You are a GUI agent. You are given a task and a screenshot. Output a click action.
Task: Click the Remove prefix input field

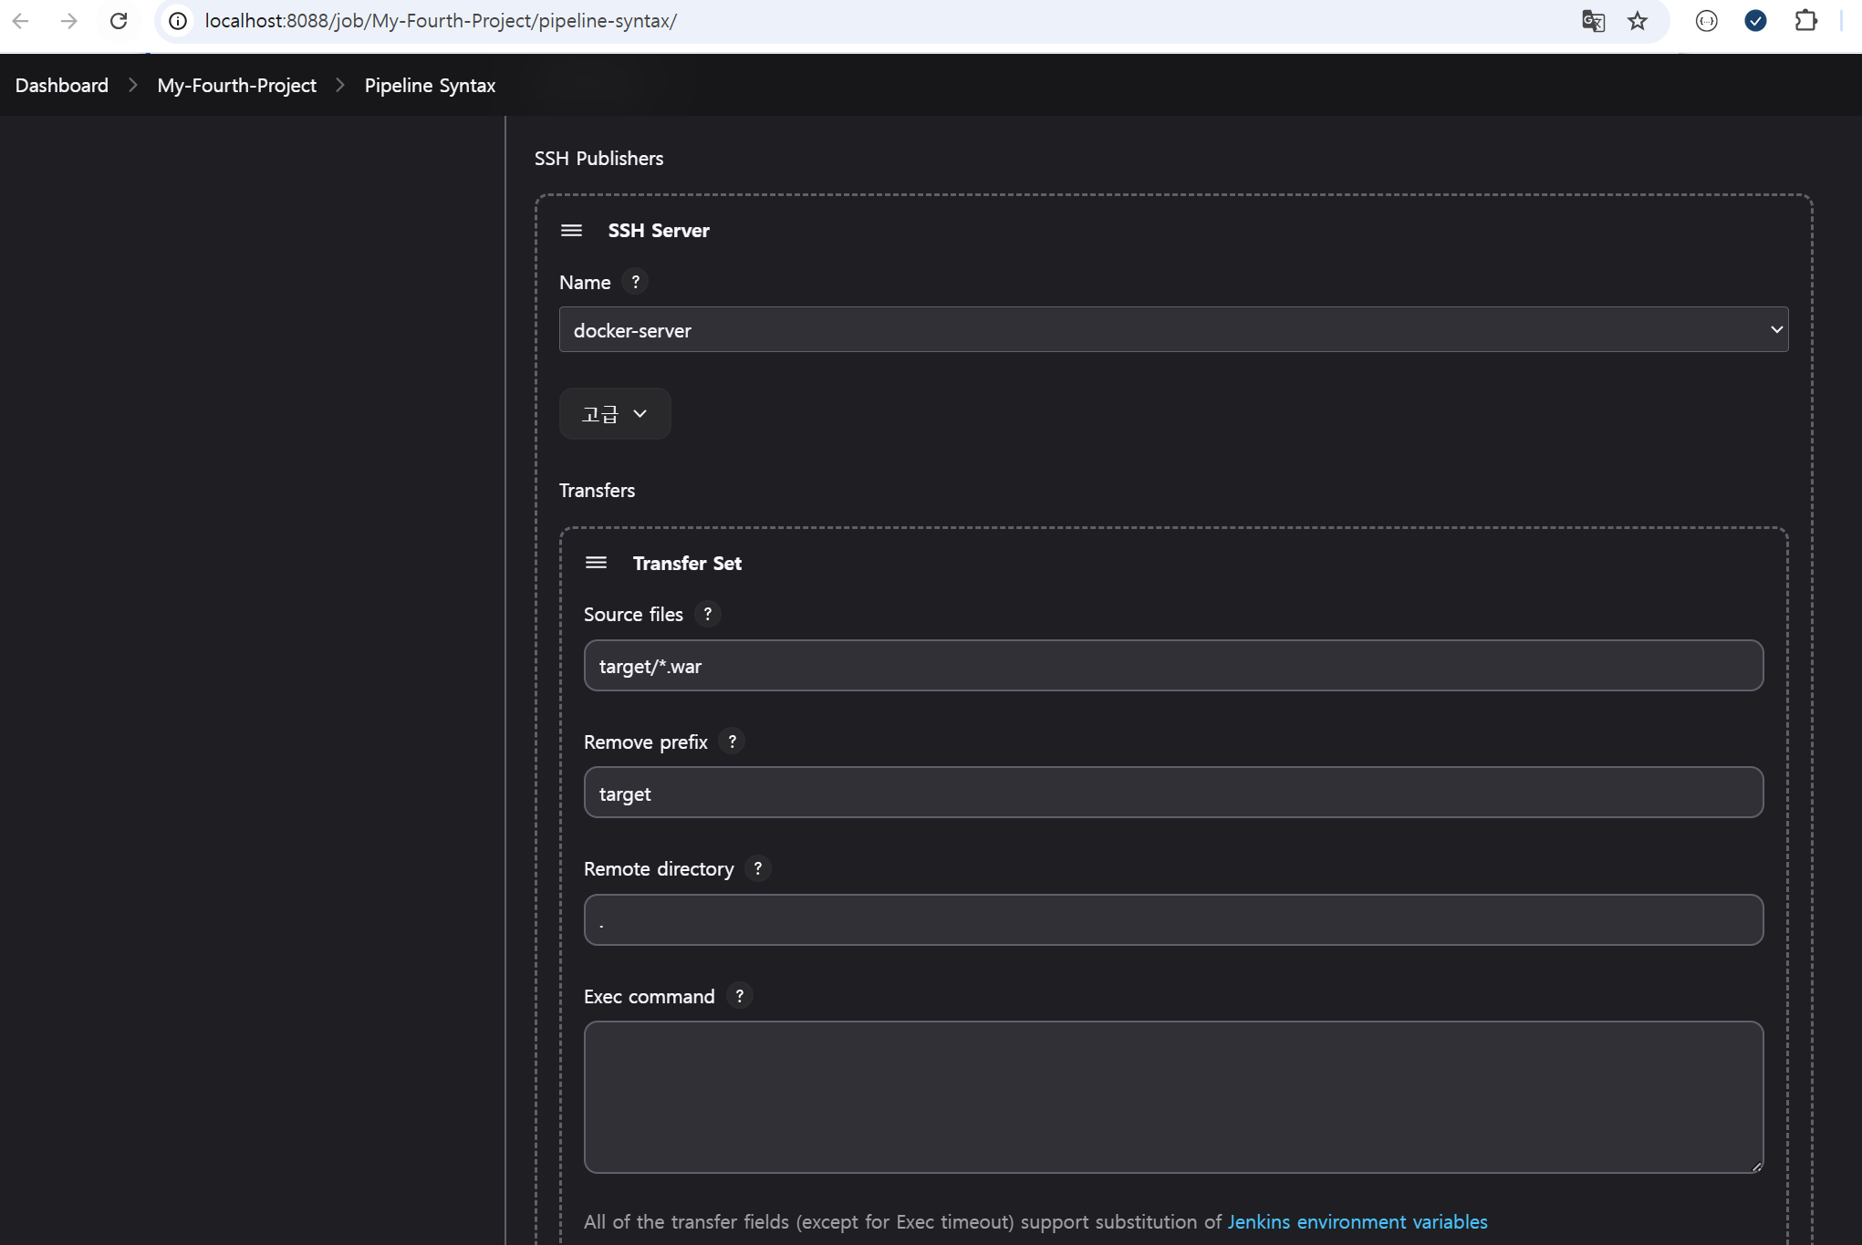1173,793
